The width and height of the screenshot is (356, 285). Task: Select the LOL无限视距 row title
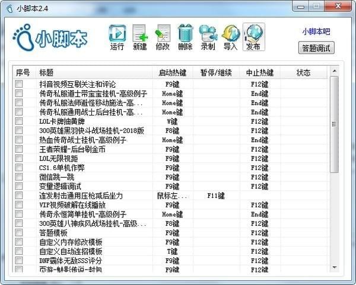pyautogui.click(x=59, y=158)
